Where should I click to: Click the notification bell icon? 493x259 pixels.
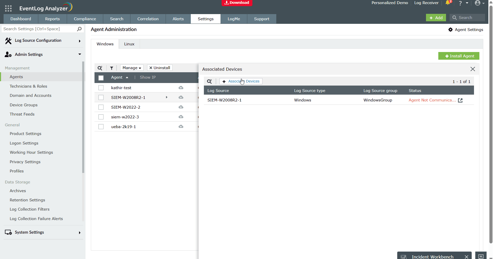point(448,3)
